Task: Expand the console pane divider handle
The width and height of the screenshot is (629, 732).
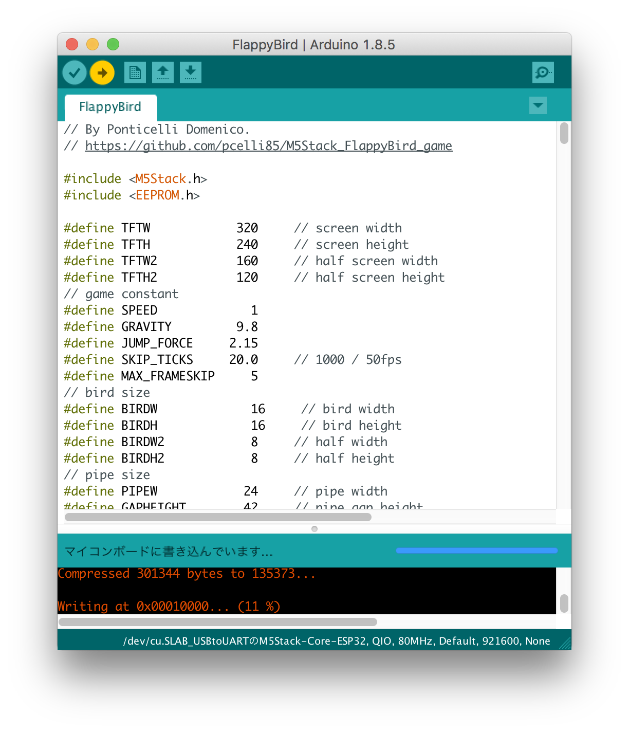Action: 315,528
